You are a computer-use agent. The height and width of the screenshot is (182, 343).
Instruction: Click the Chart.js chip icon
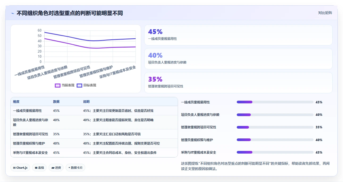coord(14,168)
